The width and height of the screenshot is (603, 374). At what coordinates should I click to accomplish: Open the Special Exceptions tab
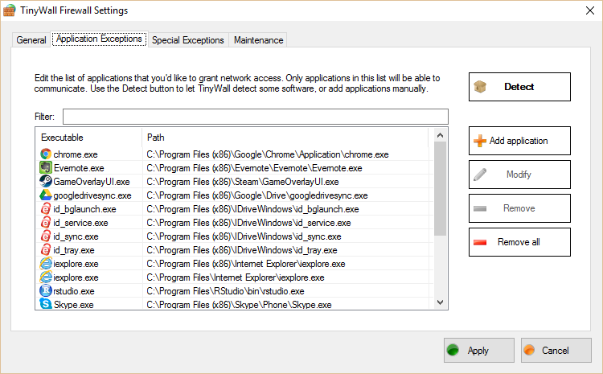pyautogui.click(x=188, y=40)
